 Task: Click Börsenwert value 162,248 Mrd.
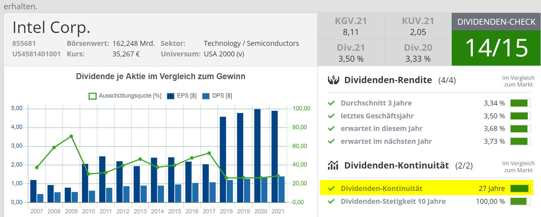[x=134, y=44]
